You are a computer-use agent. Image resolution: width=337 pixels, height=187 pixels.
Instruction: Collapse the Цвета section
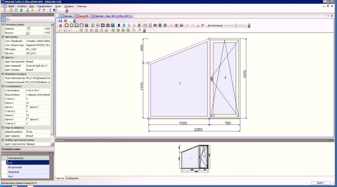coord(3,57)
